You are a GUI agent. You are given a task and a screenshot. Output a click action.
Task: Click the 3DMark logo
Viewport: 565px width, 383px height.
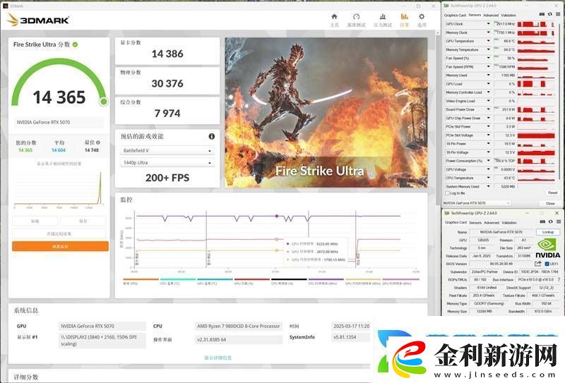38,20
